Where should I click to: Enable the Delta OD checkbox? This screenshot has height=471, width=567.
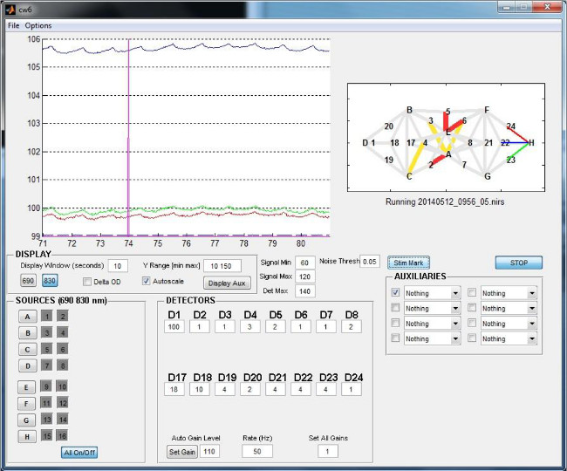click(87, 281)
